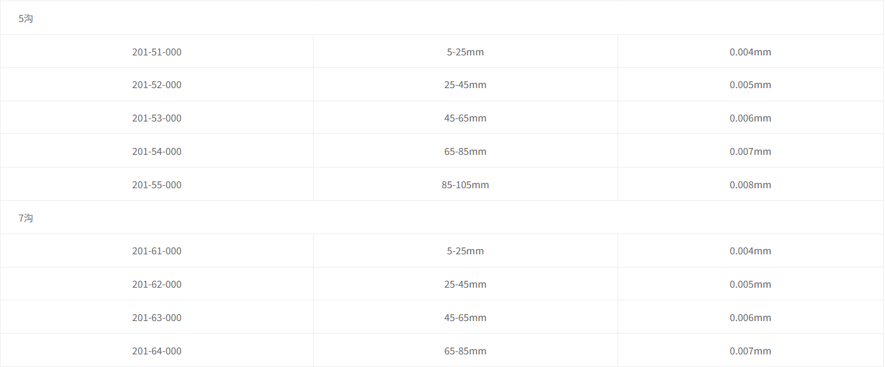Viewport: 885px width, 367px height.
Task: Select model number 201-52-000
Action: coord(156,85)
